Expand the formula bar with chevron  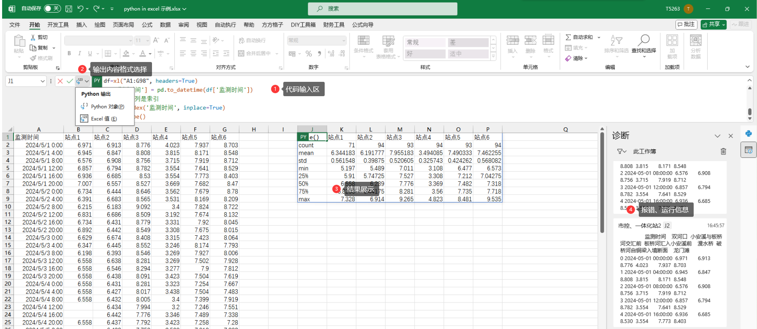click(750, 80)
